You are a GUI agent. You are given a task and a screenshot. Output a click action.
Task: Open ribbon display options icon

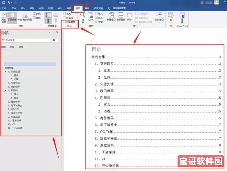click(225, 3)
